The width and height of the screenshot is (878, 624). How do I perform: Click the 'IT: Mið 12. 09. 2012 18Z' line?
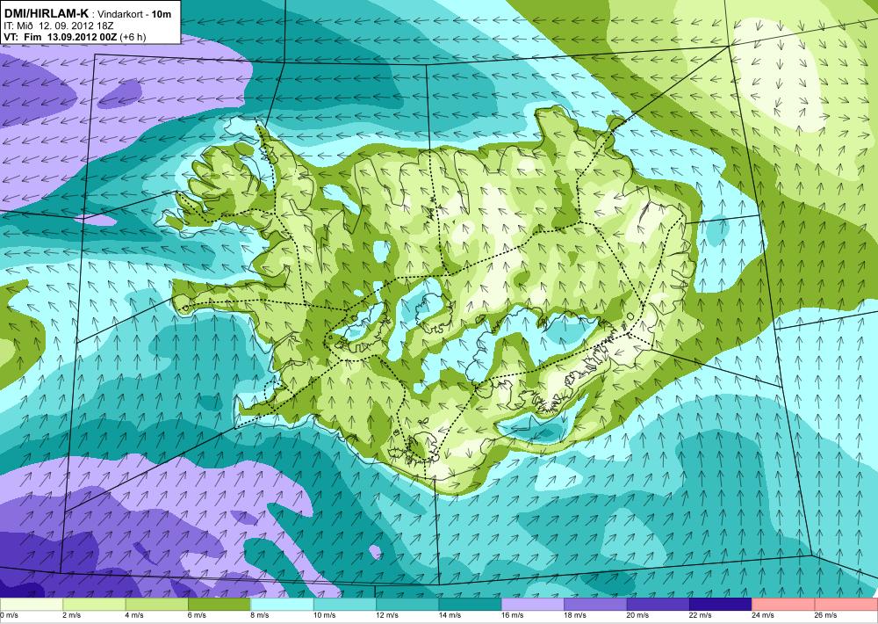pyautogui.click(x=59, y=25)
